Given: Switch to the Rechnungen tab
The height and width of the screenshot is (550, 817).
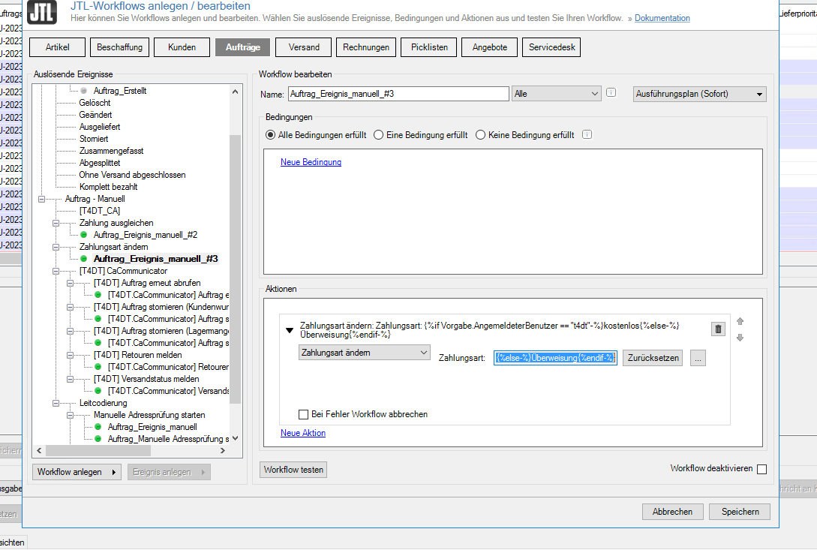Looking at the screenshot, I should click(x=366, y=47).
